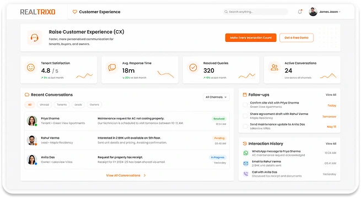Screen dimensions: 361x198
Task: Click the arrow next to View All Conversations
Action: click(x=144, y=175)
